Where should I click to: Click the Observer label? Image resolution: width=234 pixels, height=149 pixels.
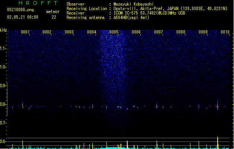(x=76, y=4)
